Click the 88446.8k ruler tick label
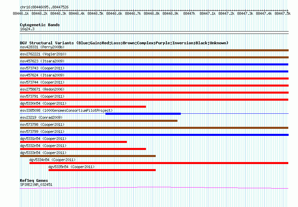 (x=152, y=13)
